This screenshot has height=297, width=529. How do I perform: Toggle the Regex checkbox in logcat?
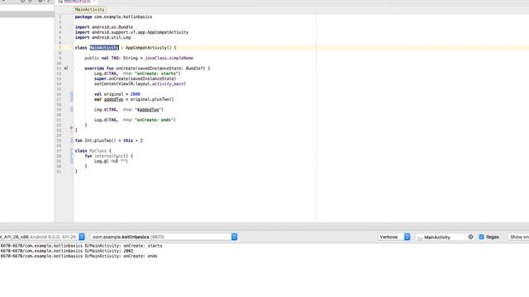click(481, 237)
